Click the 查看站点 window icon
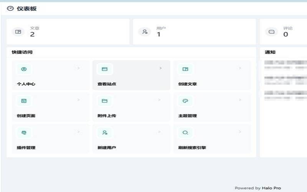The height and width of the screenshot is (192, 307). 104,69
